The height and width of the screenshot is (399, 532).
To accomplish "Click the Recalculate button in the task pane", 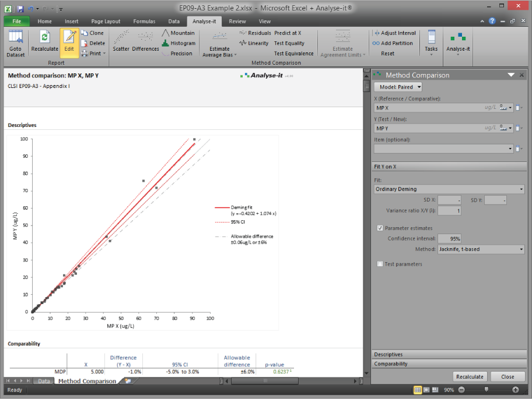I will point(470,377).
